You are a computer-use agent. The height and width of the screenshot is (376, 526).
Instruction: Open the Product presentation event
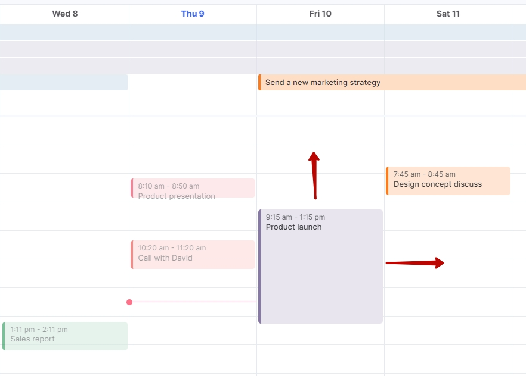pyautogui.click(x=193, y=188)
